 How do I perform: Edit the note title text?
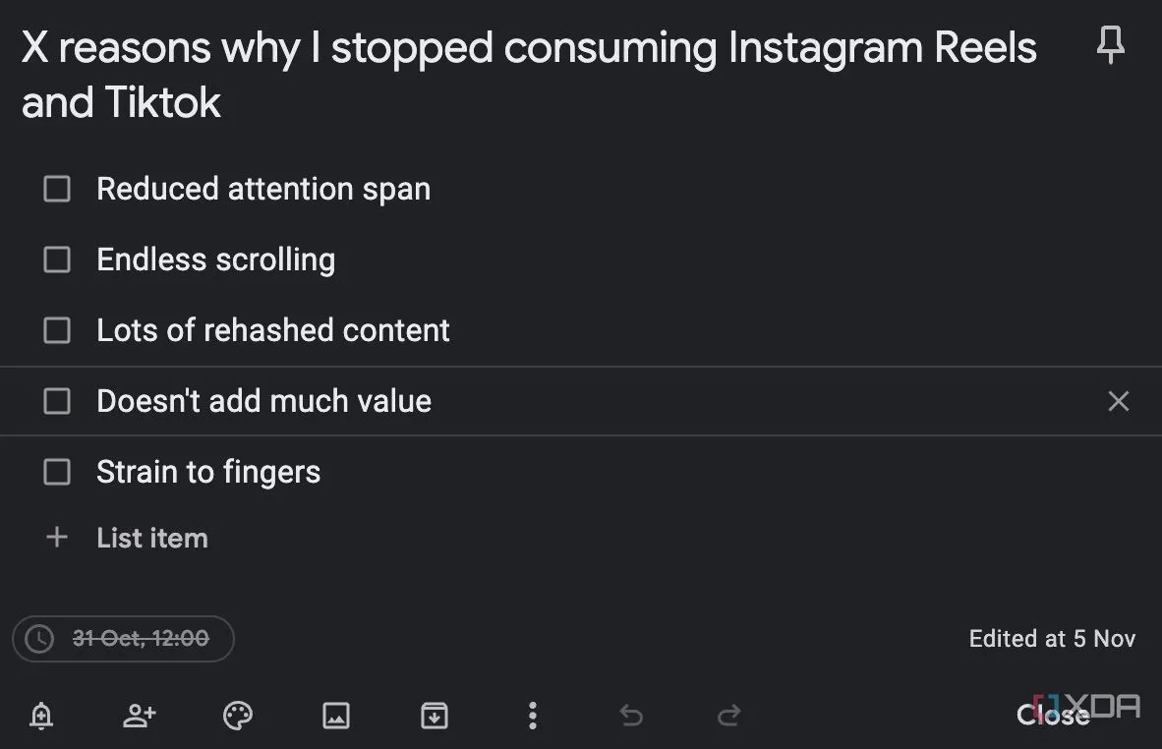pos(528,75)
